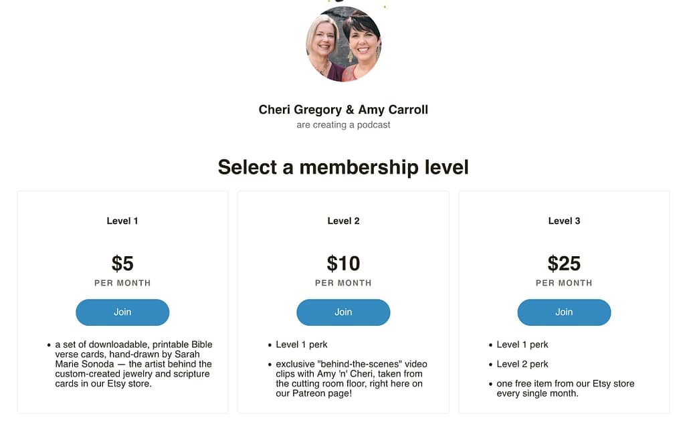Click the $25 price amount

pos(564,263)
